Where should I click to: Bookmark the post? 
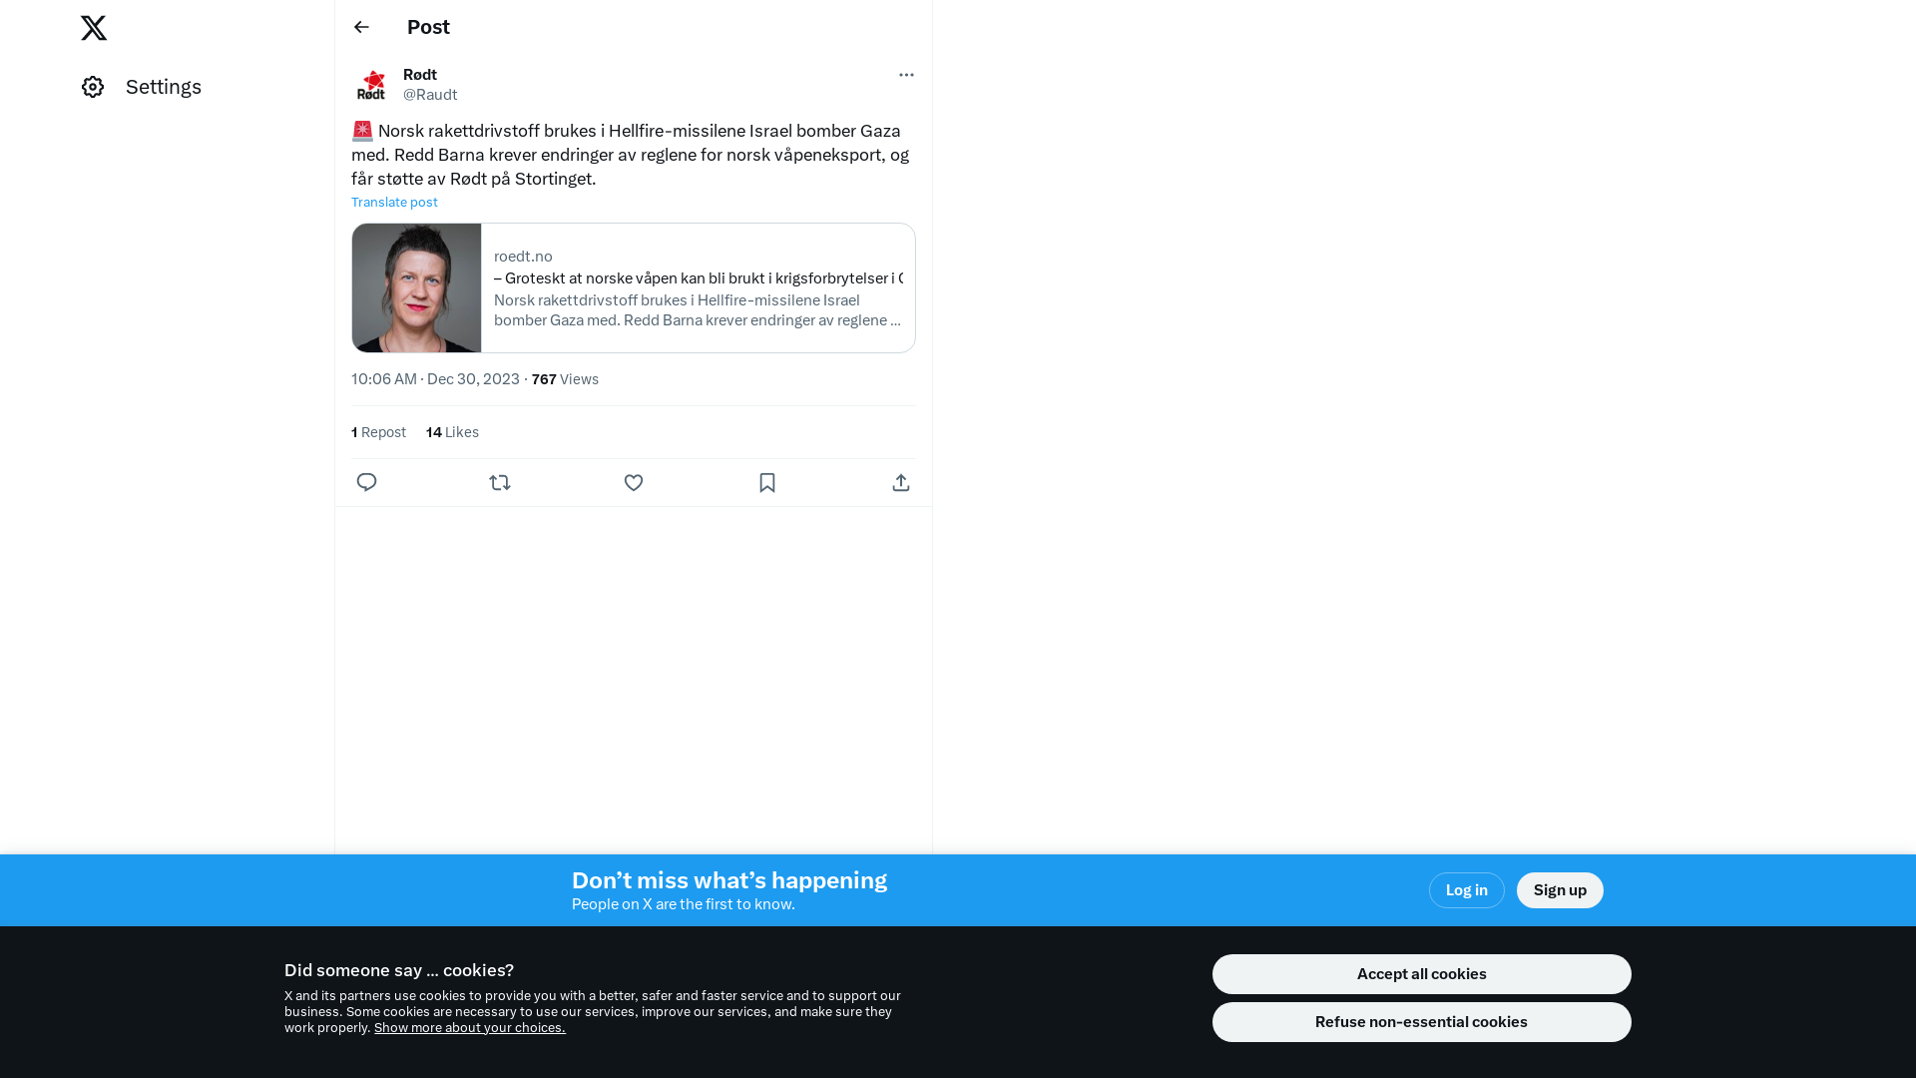767,483
